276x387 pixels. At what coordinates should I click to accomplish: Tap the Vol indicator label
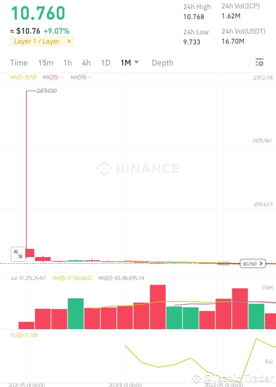[28, 278]
